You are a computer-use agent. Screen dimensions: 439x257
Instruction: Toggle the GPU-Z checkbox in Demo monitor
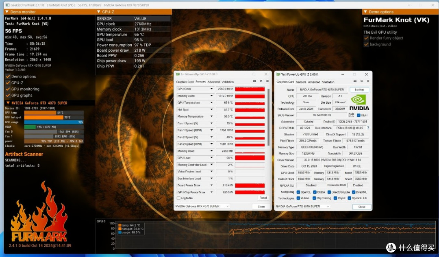[x=8, y=83]
